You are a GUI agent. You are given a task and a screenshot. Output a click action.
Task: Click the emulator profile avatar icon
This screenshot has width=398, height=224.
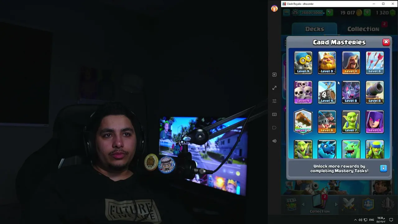[274, 9]
